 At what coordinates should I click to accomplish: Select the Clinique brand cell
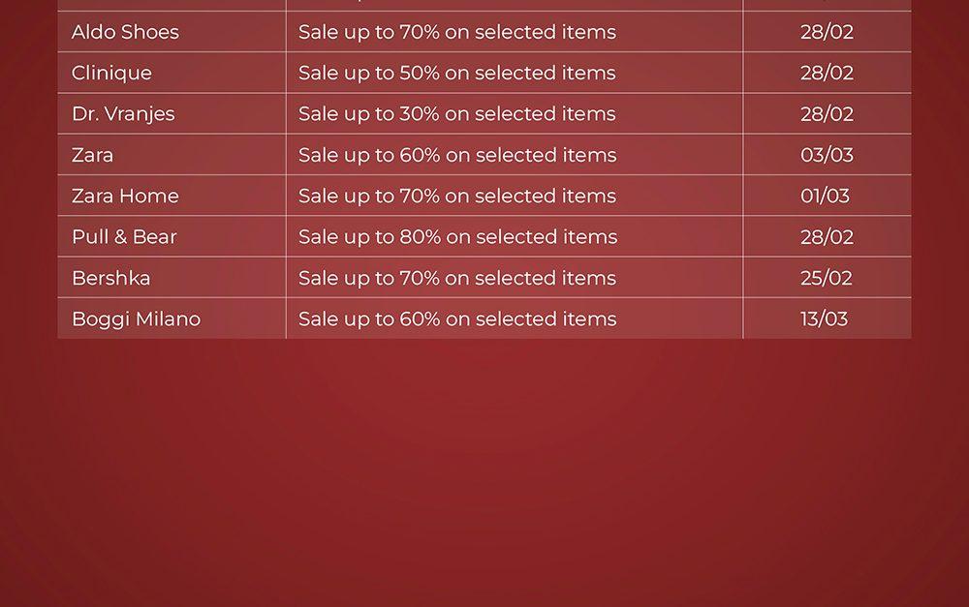111,73
